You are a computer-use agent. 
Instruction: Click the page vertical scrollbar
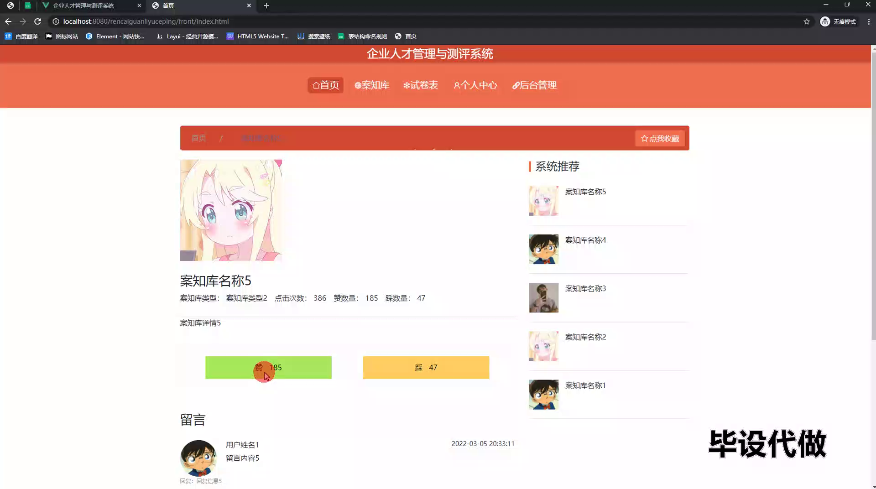coord(873,196)
